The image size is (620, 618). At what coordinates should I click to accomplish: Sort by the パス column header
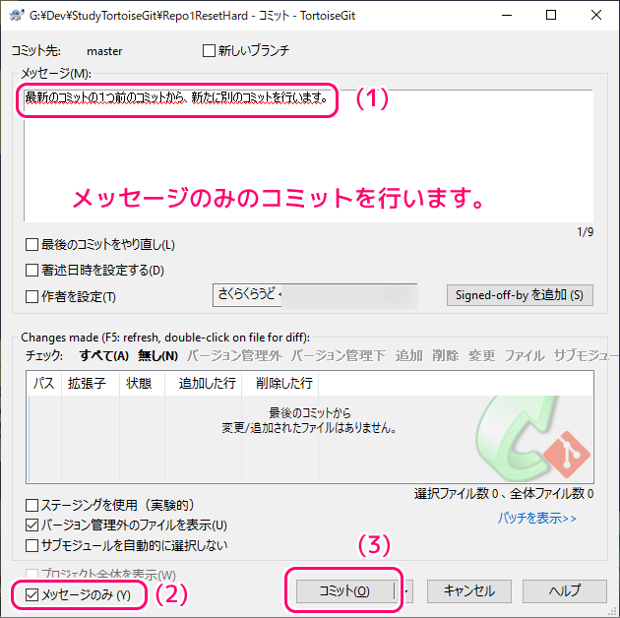(44, 383)
